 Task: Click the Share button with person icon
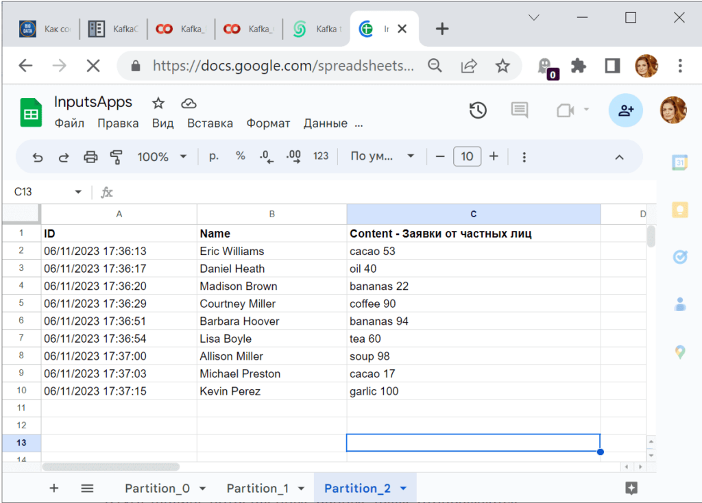625,110
